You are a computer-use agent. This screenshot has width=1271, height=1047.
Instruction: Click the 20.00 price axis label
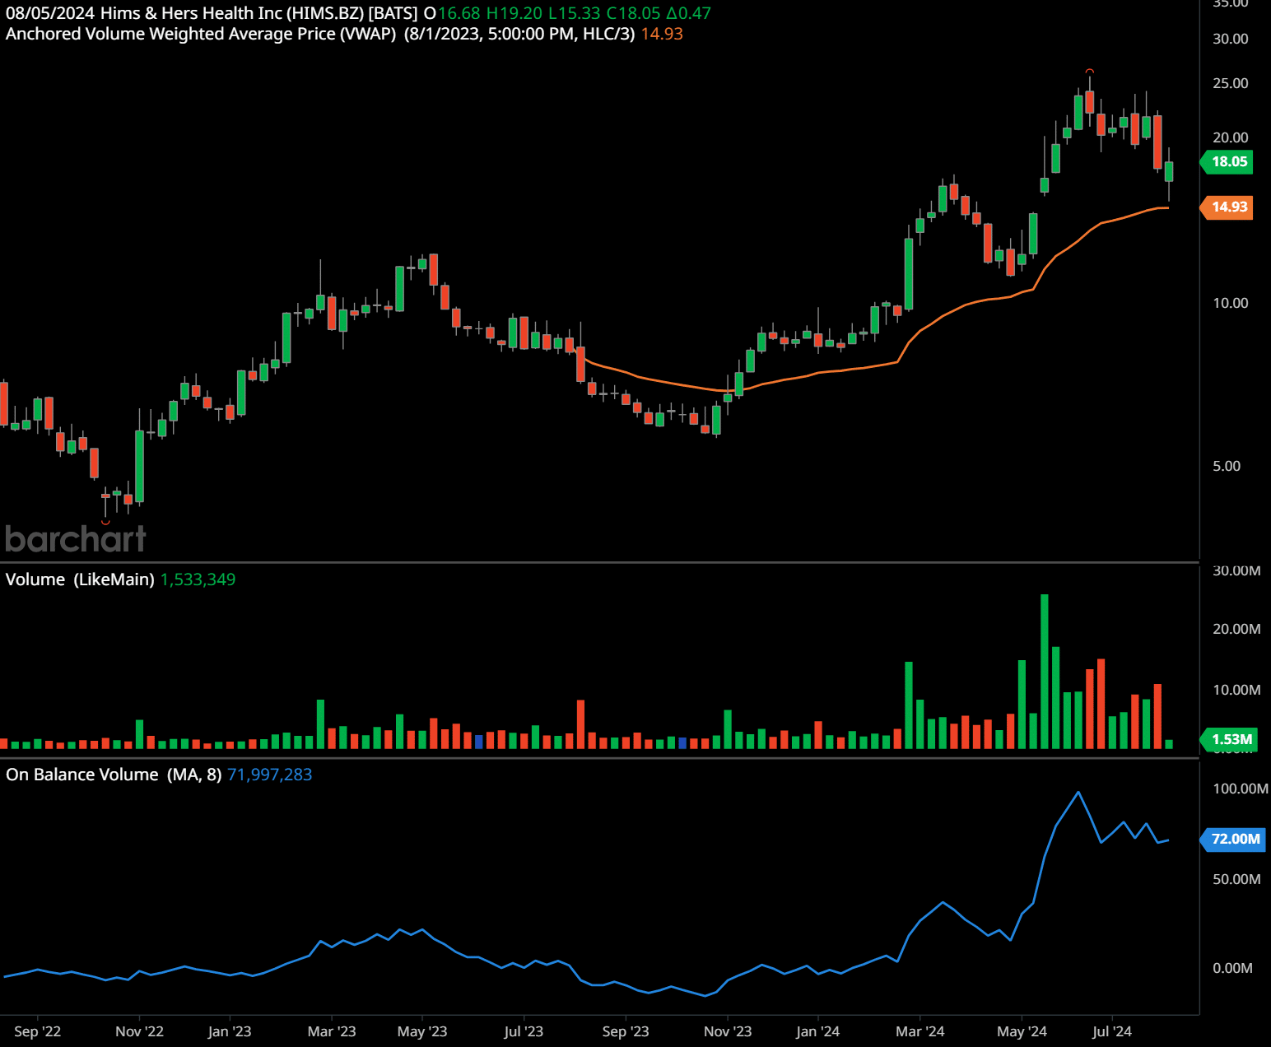1230,137
